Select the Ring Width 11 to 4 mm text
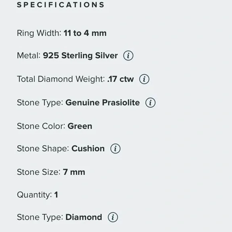 pyautogui.click(x=62, y=33)
